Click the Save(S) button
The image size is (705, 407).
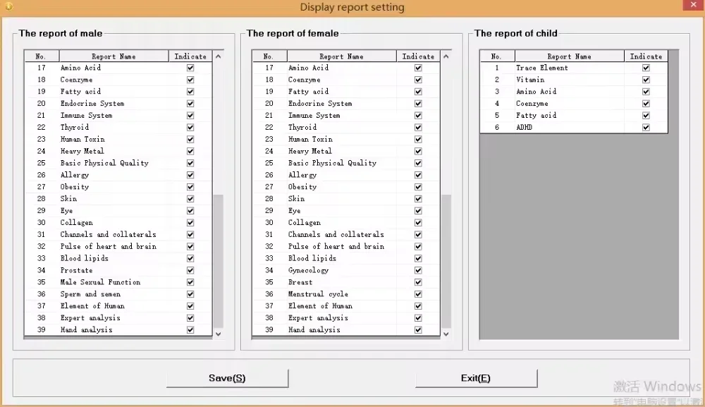point(227,378)
